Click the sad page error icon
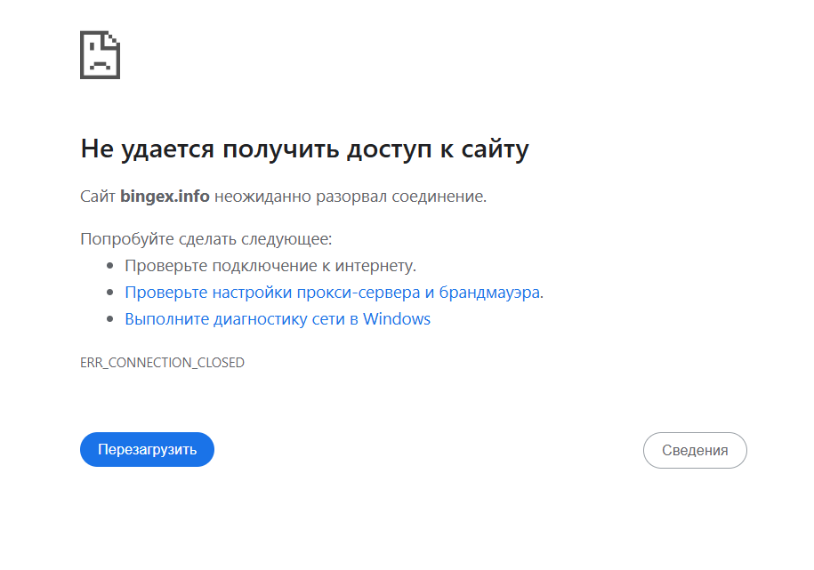The height and width of the screenshot is (570, 814). (x=100, y=55)
